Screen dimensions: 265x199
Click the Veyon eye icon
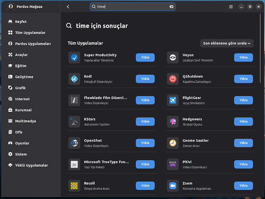[172, 58]
